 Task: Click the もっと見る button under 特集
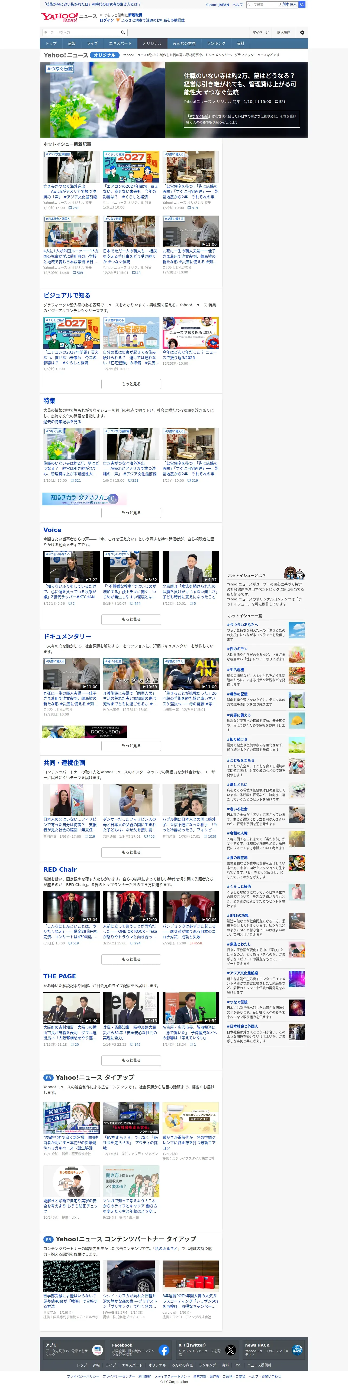coord(131,513)
